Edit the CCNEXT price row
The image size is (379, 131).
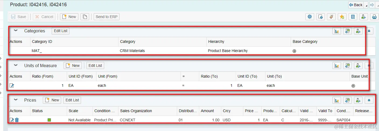coord(12,120)
